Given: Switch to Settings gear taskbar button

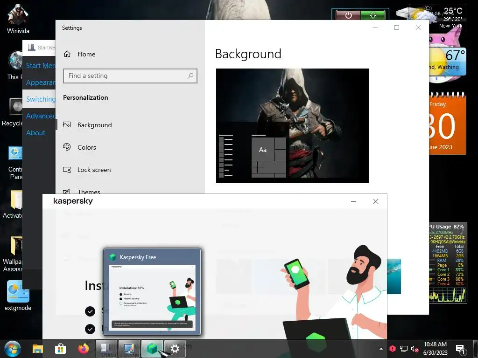Looking at the screenshot, I should coord(175,349).
